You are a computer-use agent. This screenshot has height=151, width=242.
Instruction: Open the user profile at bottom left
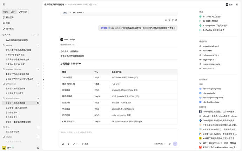click(8, 148)
